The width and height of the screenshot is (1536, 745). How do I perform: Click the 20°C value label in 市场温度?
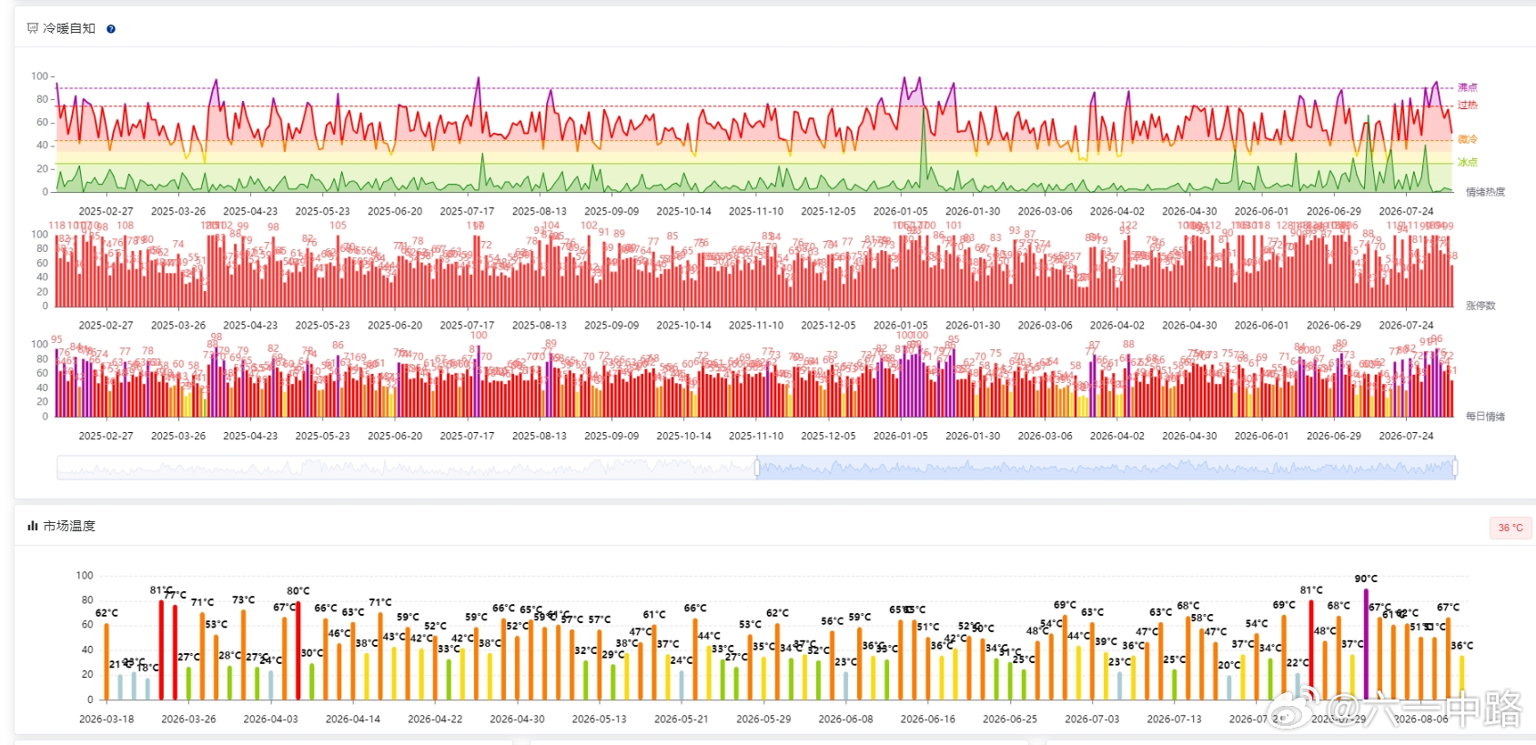(x=1229, y=665)
